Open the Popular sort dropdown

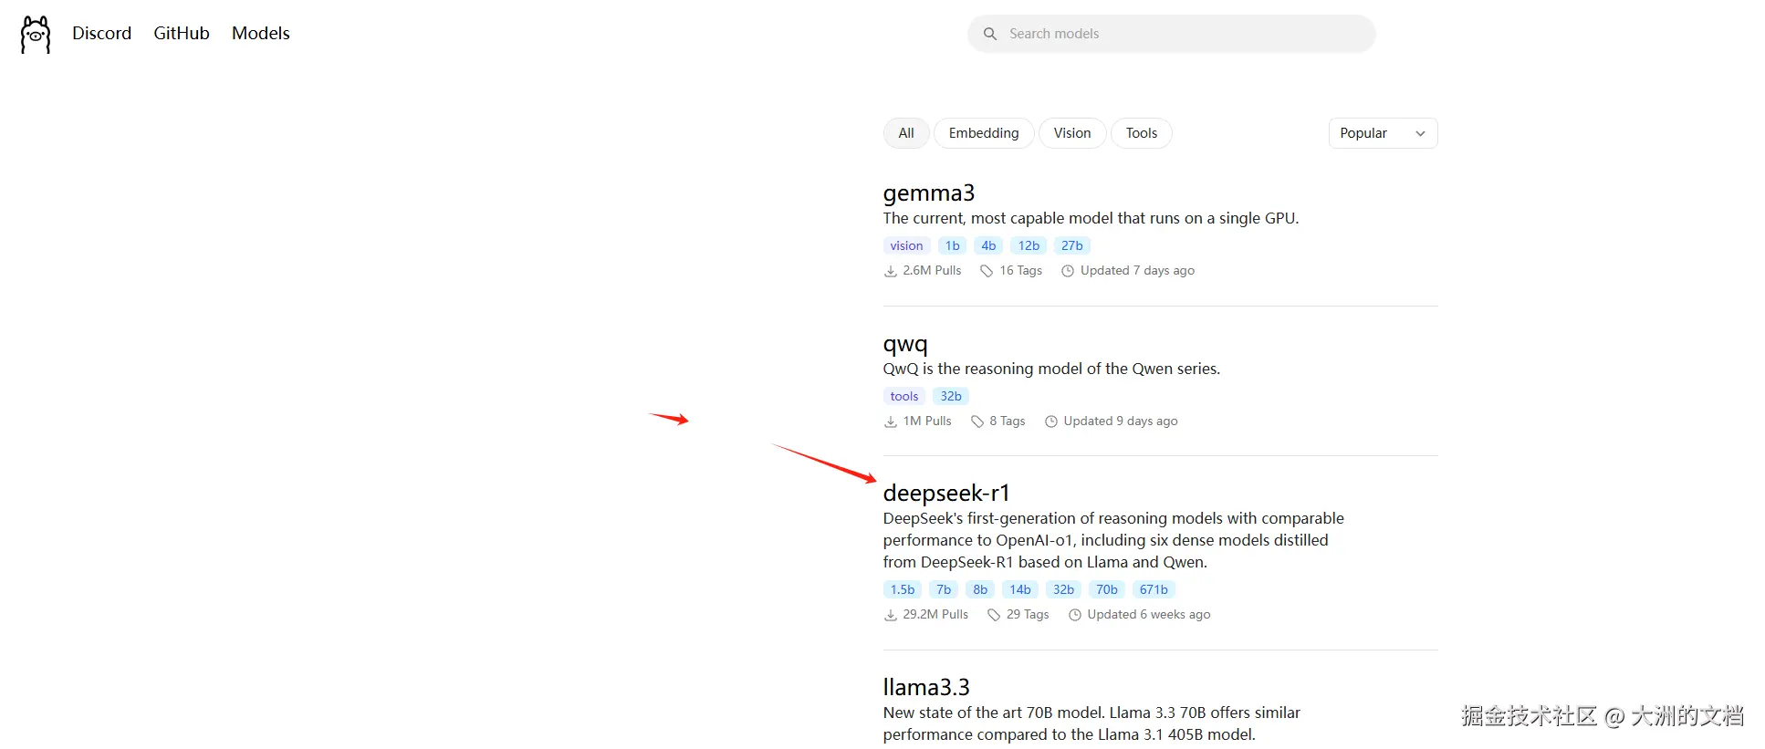(x=1383, y=133)
